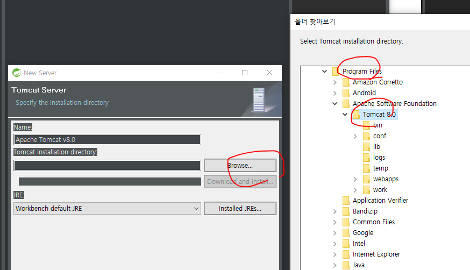This screenshot has height=270, width=470.
Task: Click folder icon next to Intel
Action: [x=346, y=244]
